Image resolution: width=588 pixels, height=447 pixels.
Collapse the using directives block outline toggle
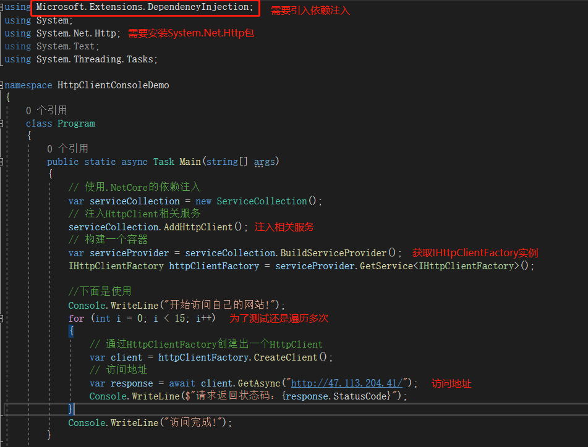point(1,7)
